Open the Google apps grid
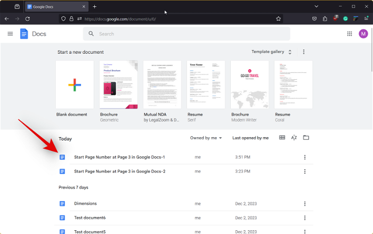 349,34
